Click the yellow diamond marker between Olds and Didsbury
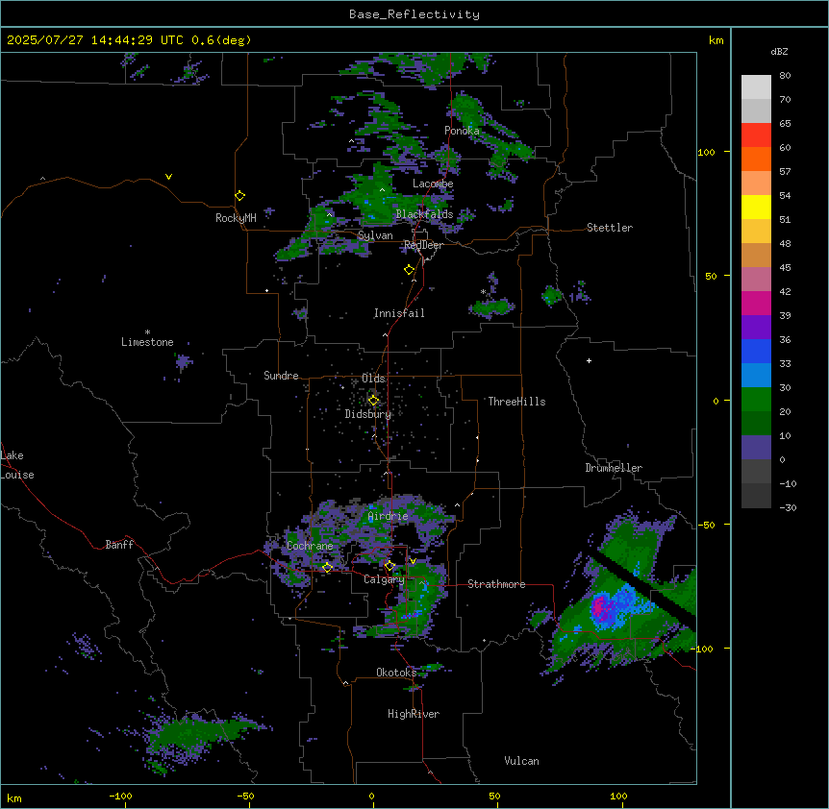Image resolution: width=829 pixels, height=809 pixels. click(373, 401)
